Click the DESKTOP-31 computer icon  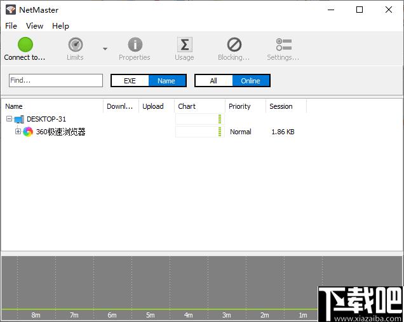coord(19,119)
